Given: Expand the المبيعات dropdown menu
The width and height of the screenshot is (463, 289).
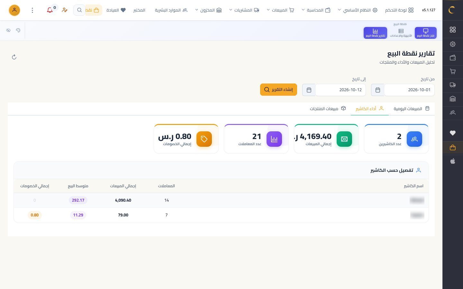Looking at the screenshot, I should click(280, 10).
